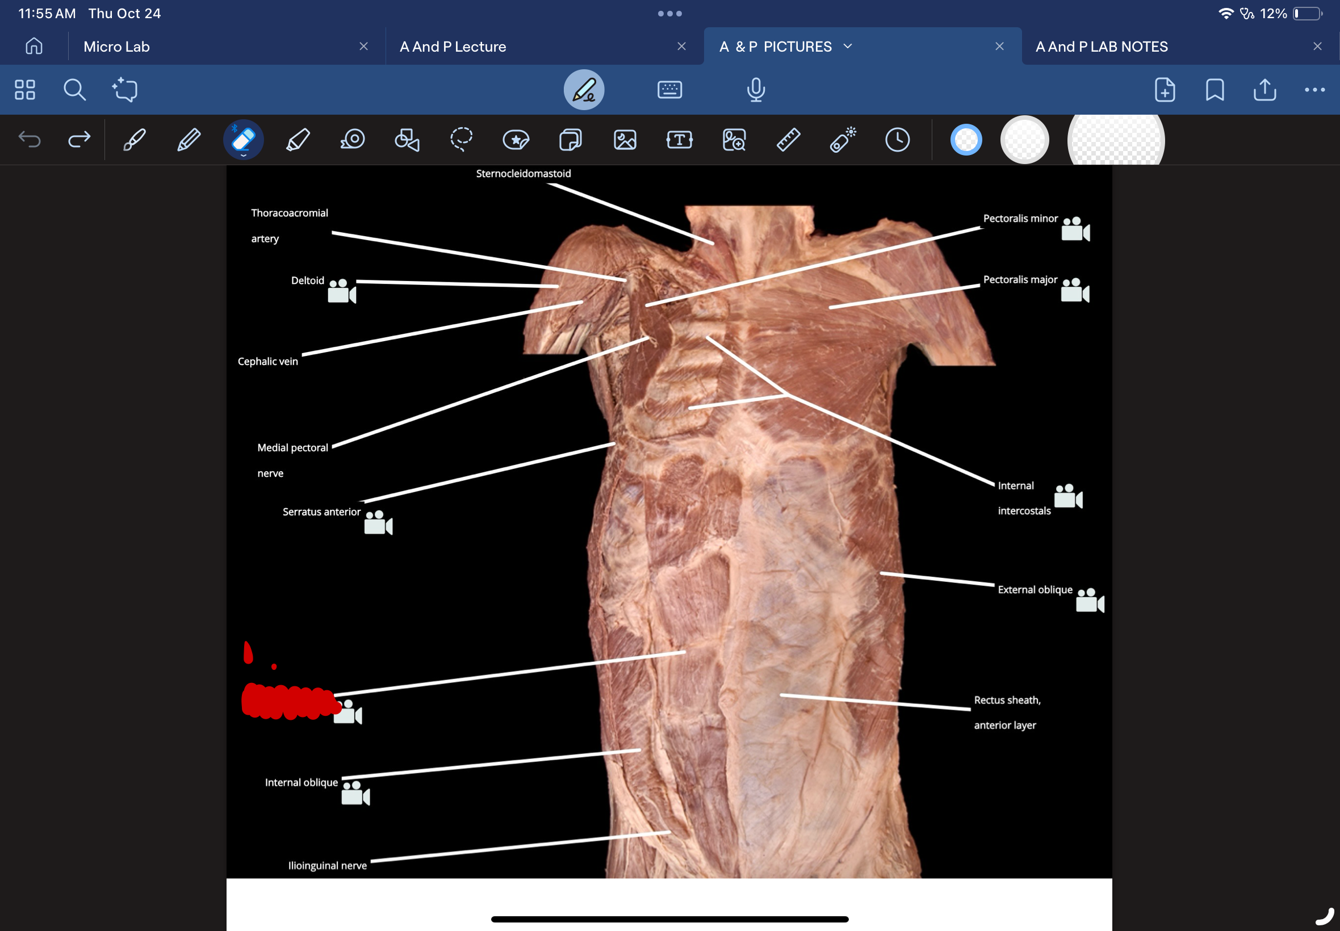Screen dimensions: 1340x931
Task: Toggle pen writing mode button
Action: [x=583, y=90]
